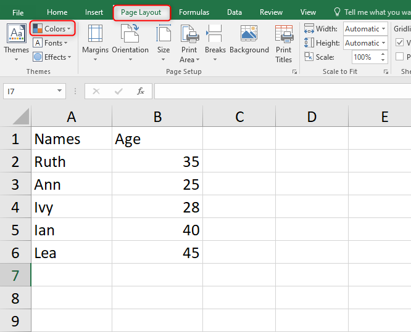
Task: Click the Scale icon next to 100%
Action: 309,57
